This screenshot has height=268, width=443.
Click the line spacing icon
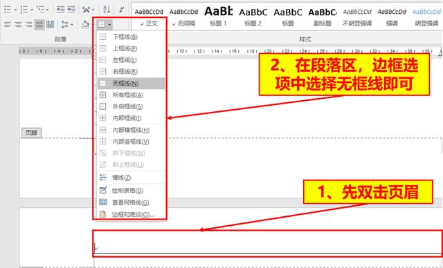click(x=64, y=24)
